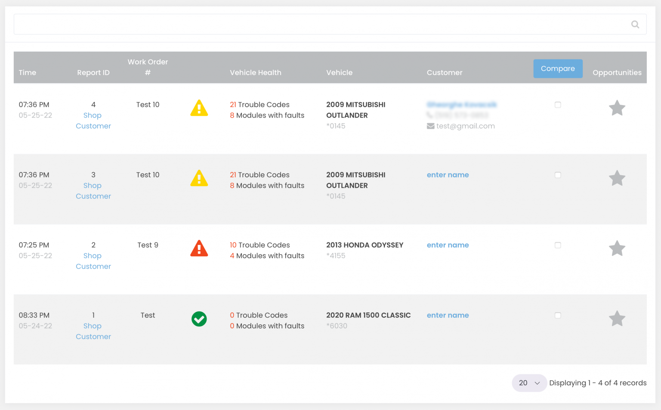
Task: Click the Compare button in the header
Action: (558, 68)
